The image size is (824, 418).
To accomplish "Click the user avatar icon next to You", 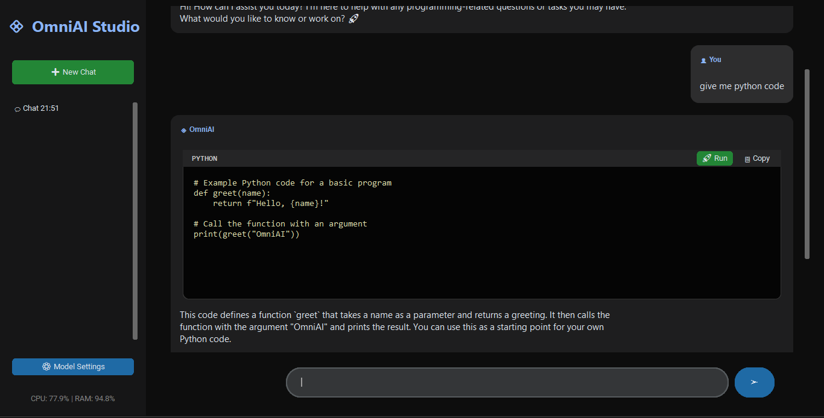I will [703, 60].
